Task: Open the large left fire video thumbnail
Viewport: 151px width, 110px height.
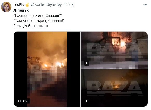Action: pos(47,69)
